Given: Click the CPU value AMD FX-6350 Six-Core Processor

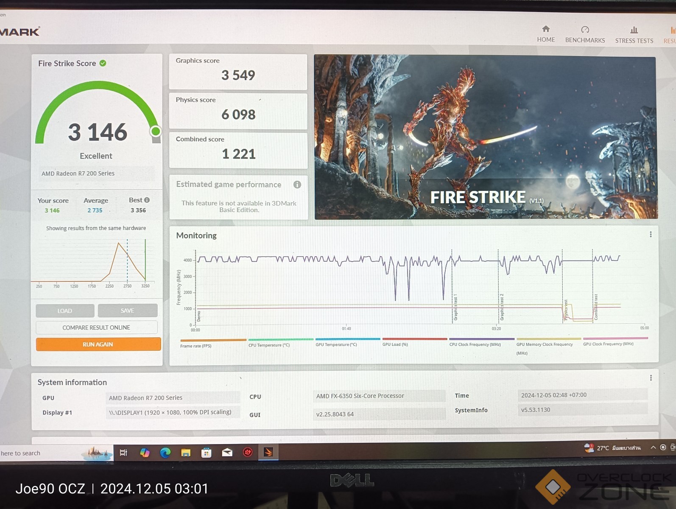Looking at the screenshot, I should (x=379, y=396).
